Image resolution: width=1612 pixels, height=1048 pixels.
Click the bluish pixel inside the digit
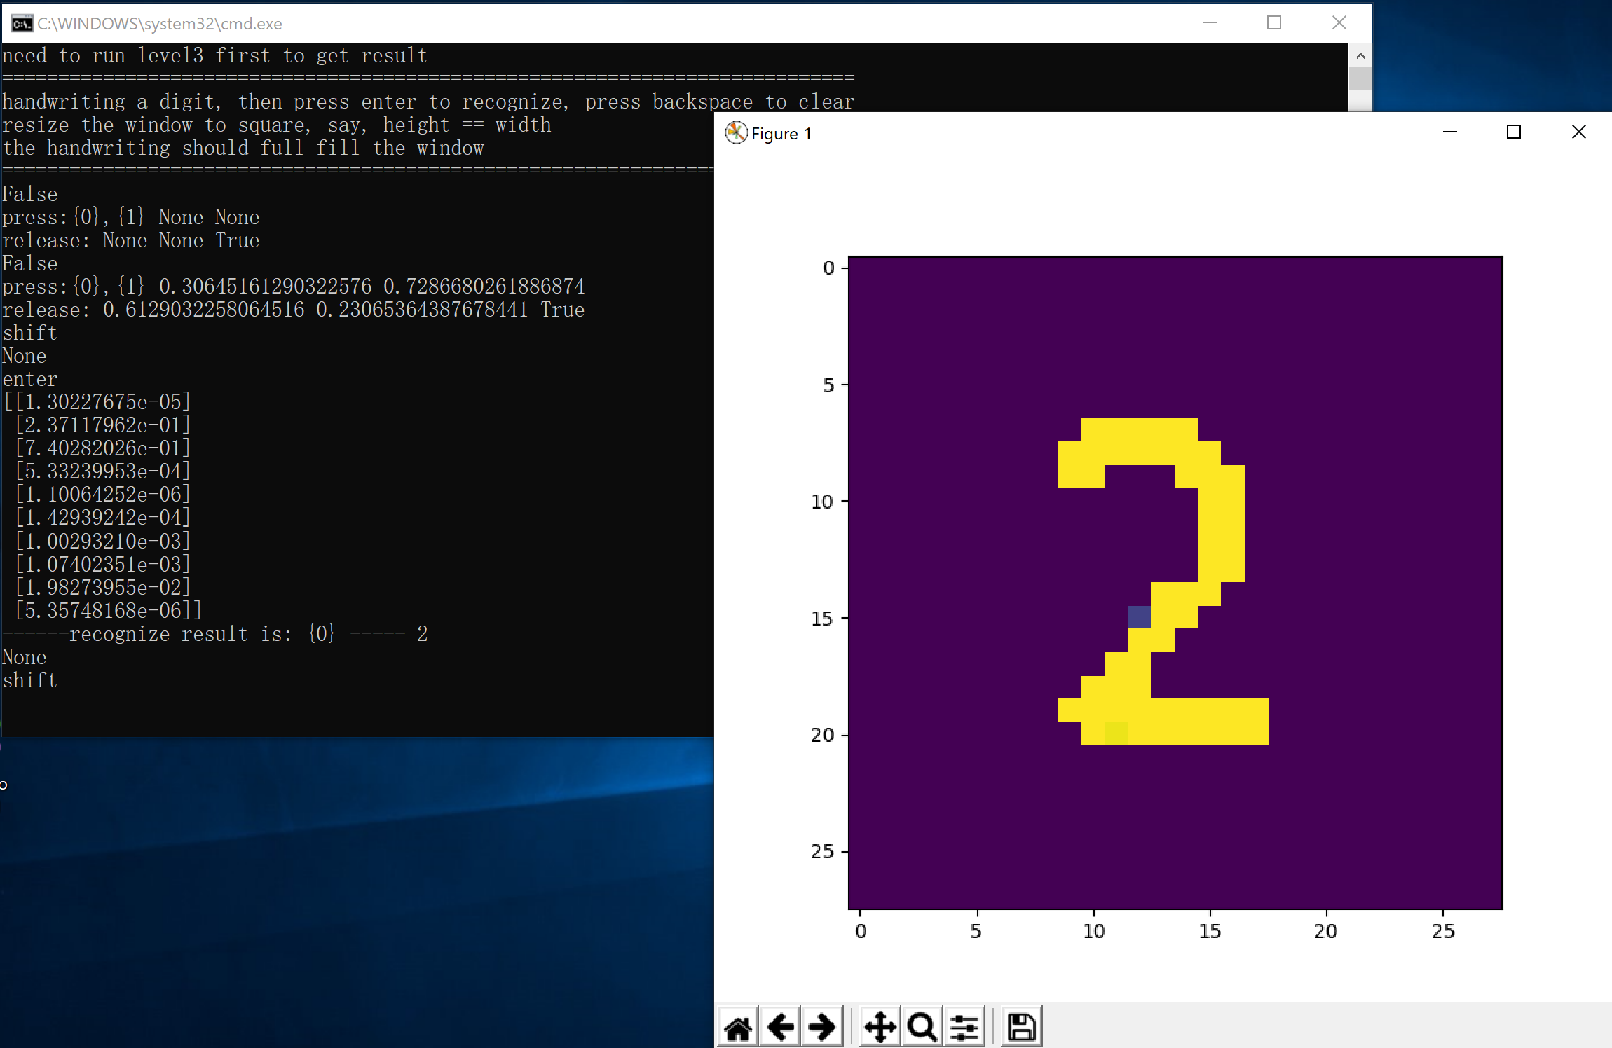pos(1139,617)
